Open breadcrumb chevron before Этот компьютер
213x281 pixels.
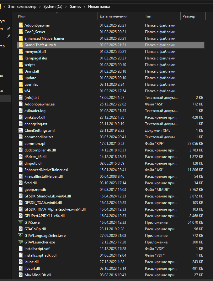pos(4,7)
